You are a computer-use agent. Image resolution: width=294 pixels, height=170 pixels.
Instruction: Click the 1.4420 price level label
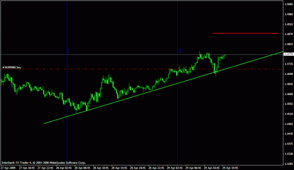pos(288,134)
